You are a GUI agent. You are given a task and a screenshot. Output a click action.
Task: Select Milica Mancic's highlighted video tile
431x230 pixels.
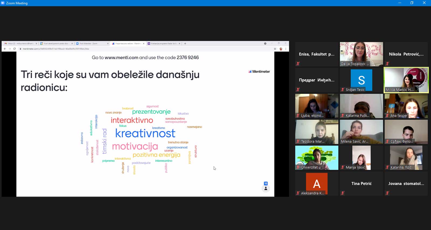(406, 80)
